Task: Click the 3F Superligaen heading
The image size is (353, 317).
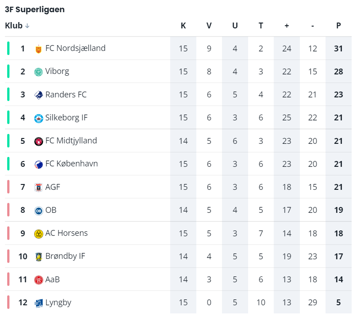Action: (35, 9)
